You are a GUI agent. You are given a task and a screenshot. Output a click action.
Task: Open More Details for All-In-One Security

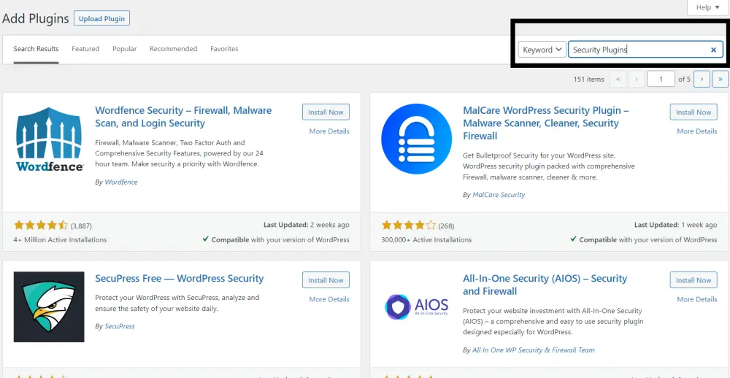697,299
